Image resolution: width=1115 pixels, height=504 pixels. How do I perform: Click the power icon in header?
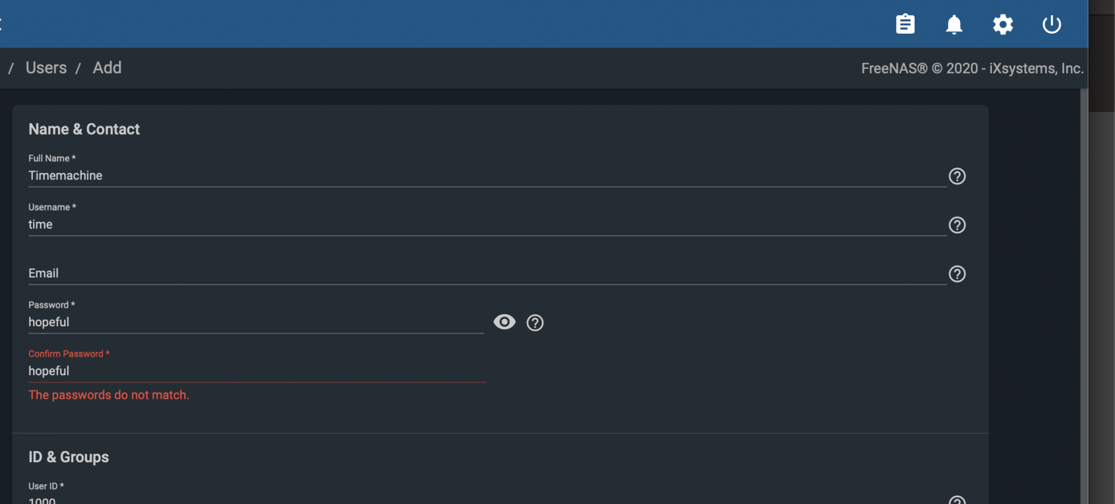(1052, 24)
